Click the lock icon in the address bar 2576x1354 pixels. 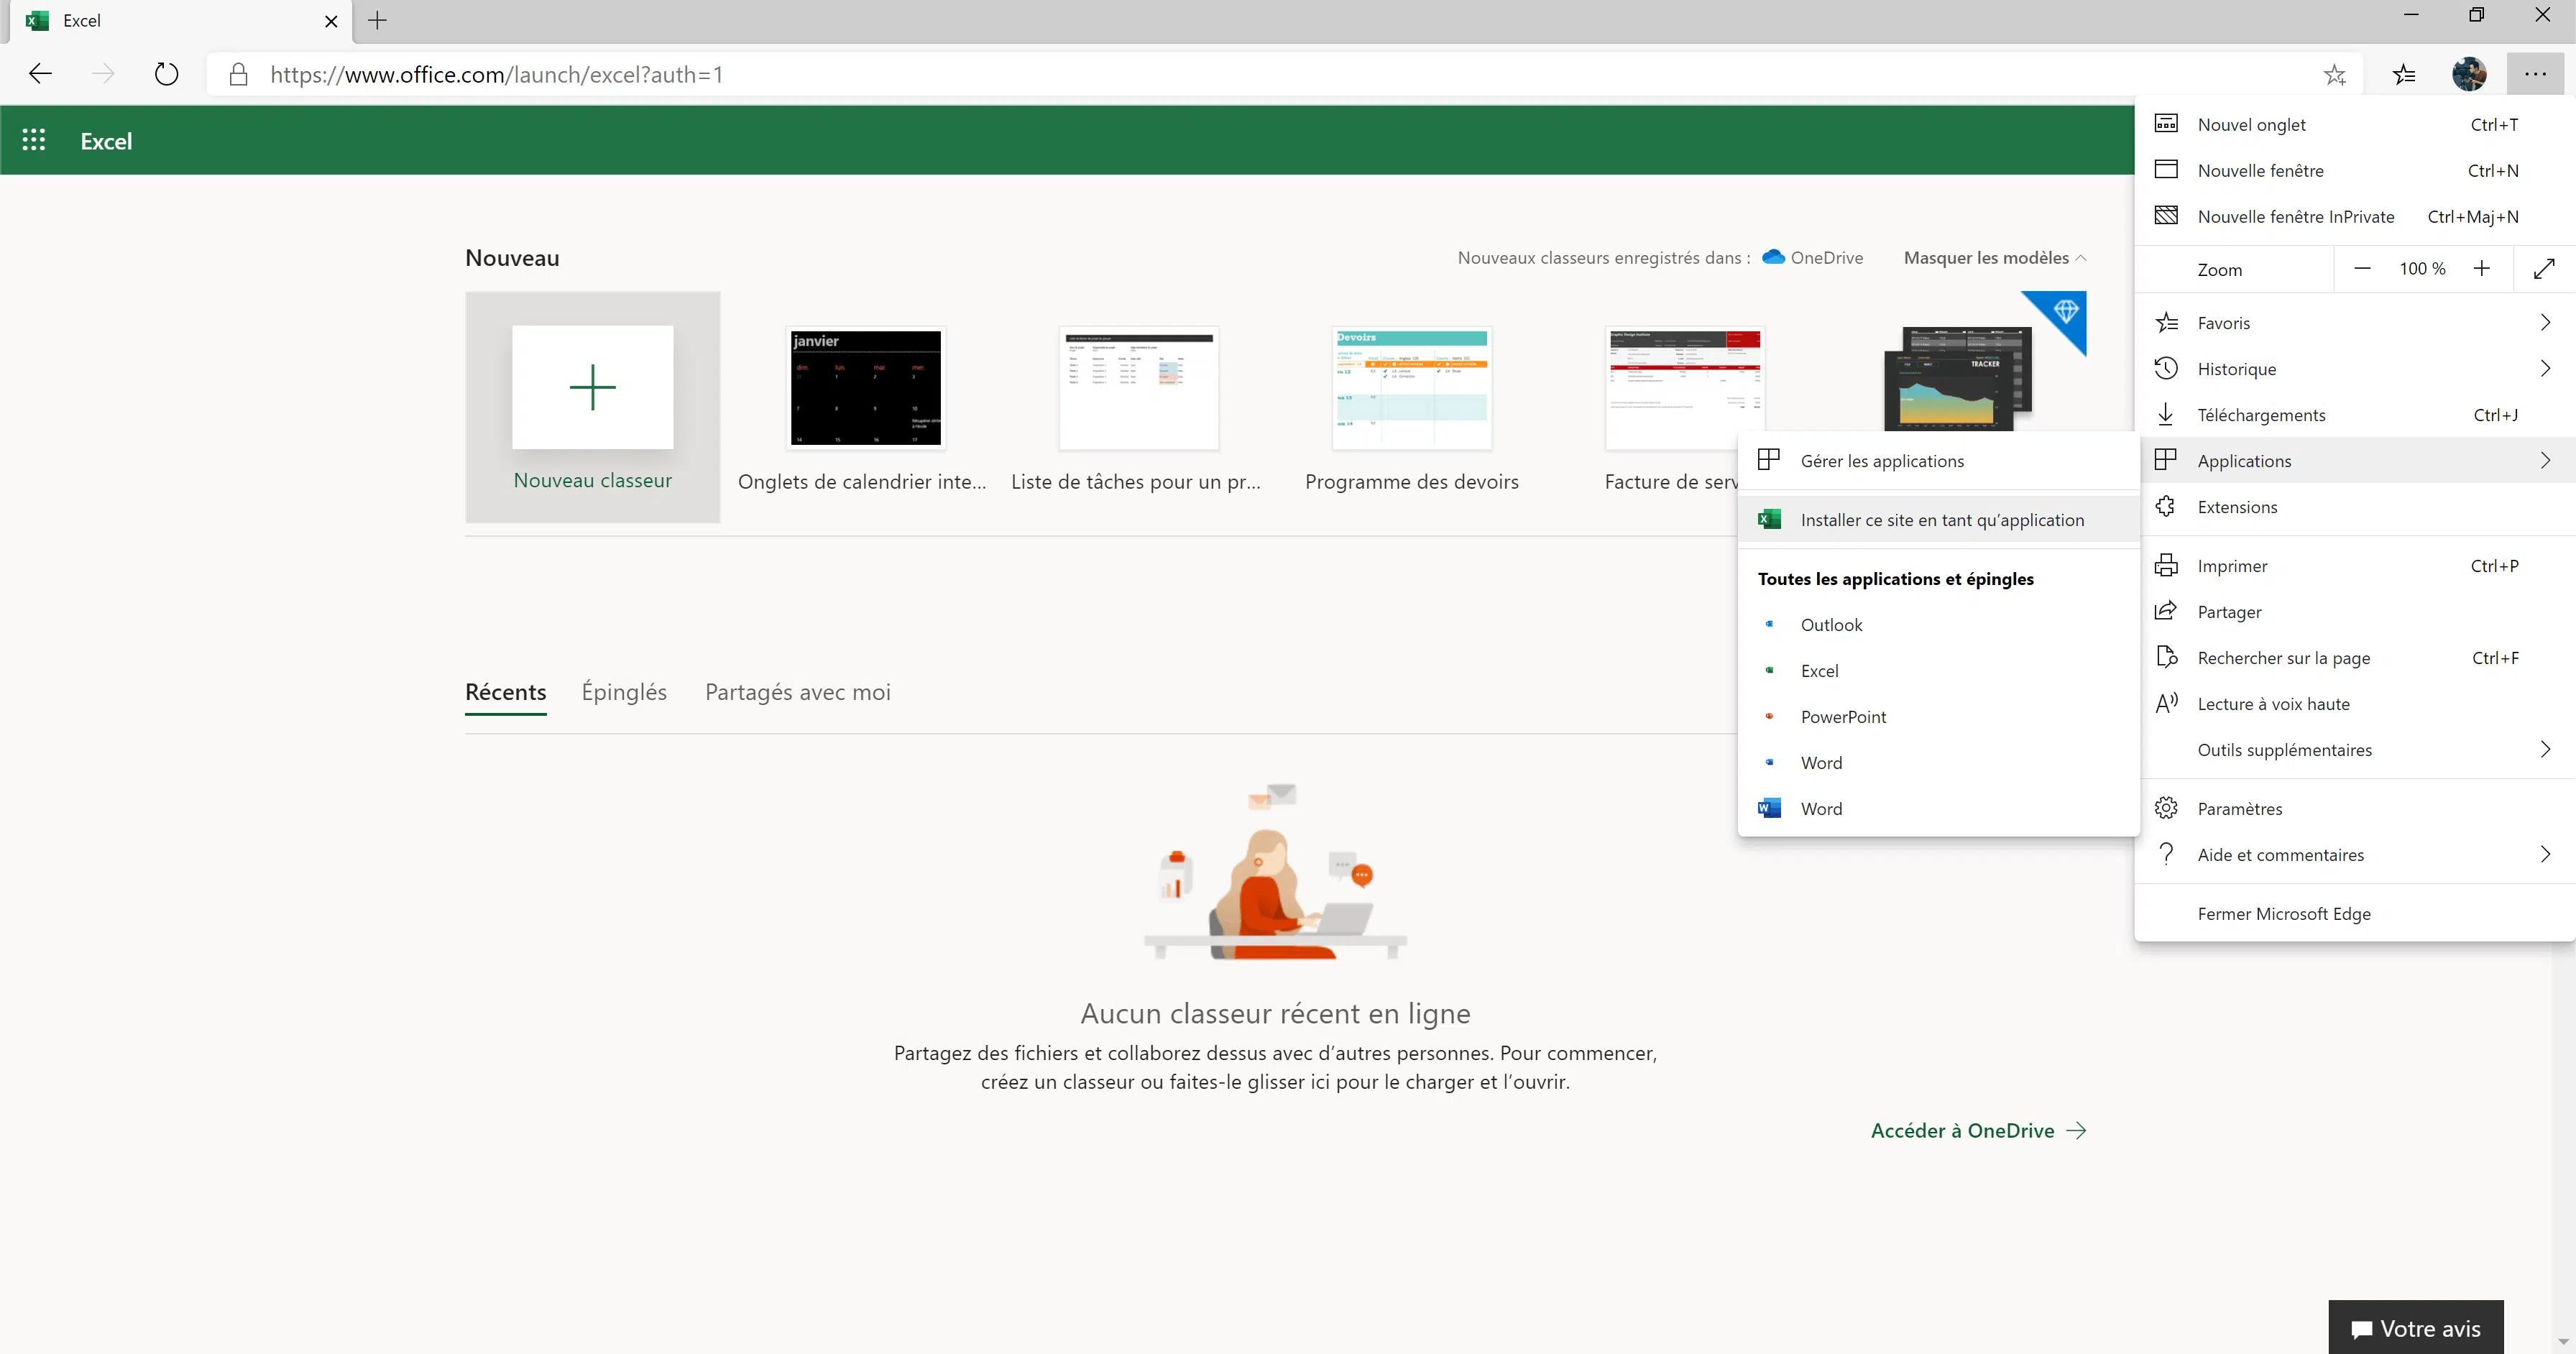point(238,74)
